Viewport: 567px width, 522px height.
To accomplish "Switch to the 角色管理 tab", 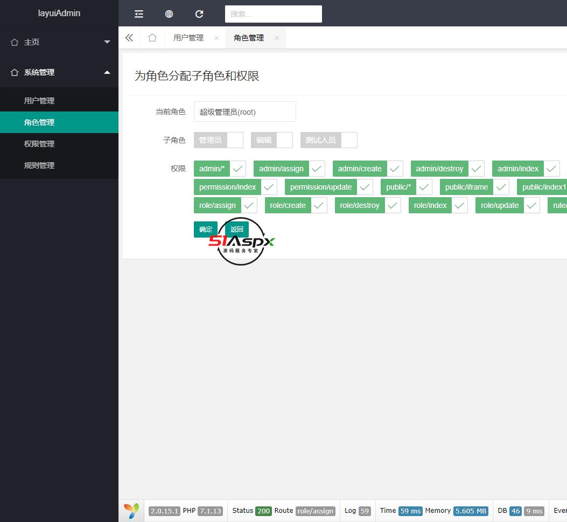I will 249,38.
